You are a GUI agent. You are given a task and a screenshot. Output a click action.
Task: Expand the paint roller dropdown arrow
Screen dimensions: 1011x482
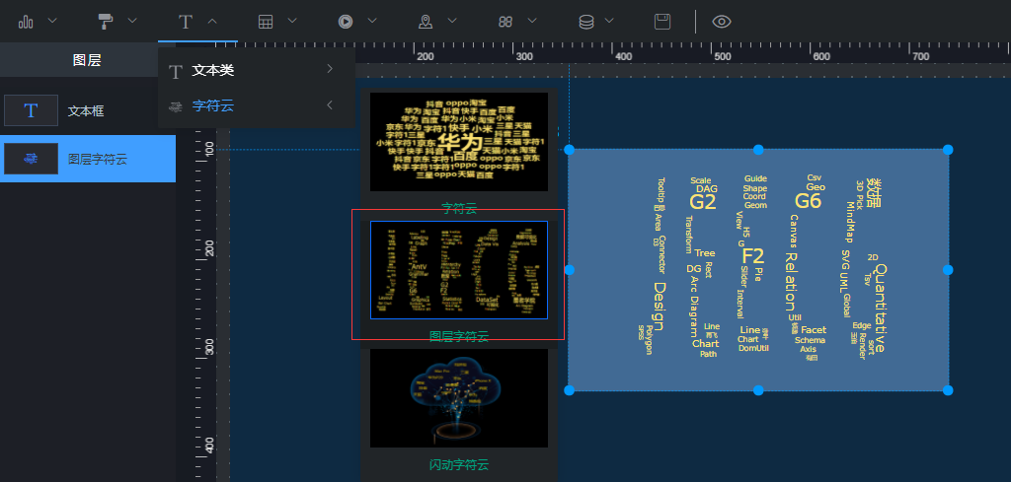point(132,21)
